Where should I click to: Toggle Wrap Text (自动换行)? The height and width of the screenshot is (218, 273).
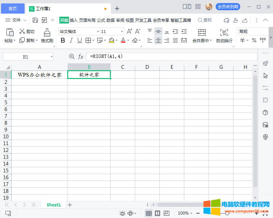(x=224, y=32)
